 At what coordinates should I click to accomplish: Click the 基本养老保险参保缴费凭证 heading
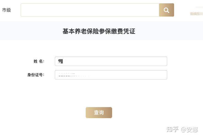point(99,31)
